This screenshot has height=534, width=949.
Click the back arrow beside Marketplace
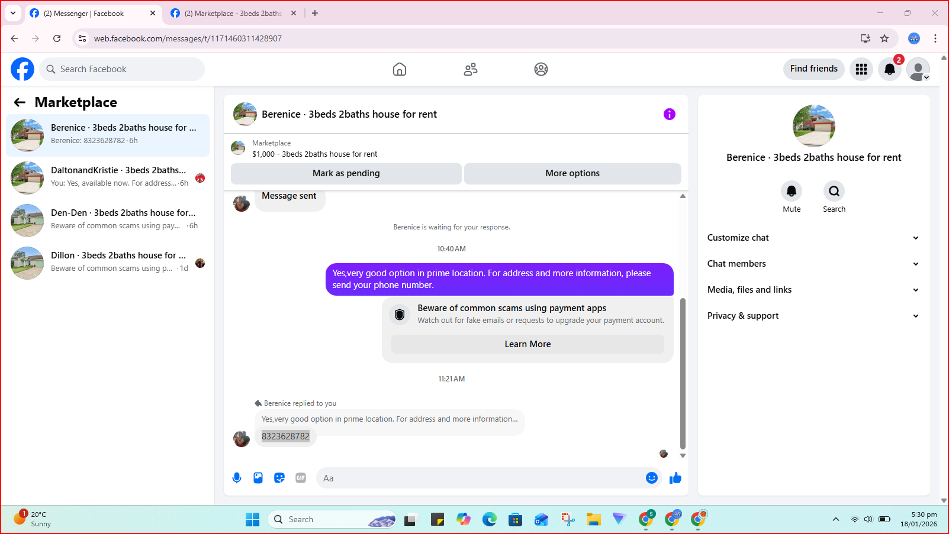coord(20,102)
